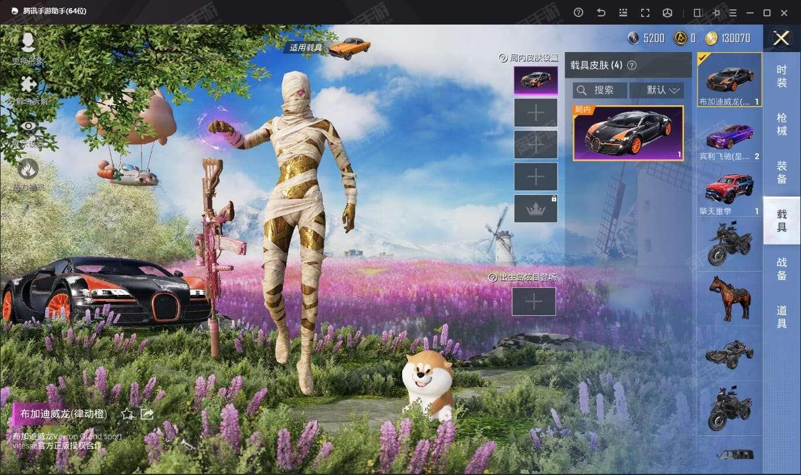Image resolution: width=801 pixels, height=475 pixels.
Task: Expand the 默认 sort dropdown
Action: 656,90
